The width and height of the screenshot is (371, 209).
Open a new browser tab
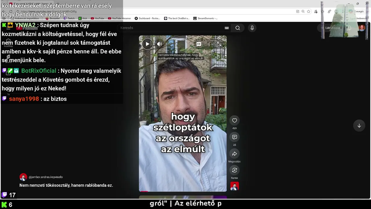57,4
